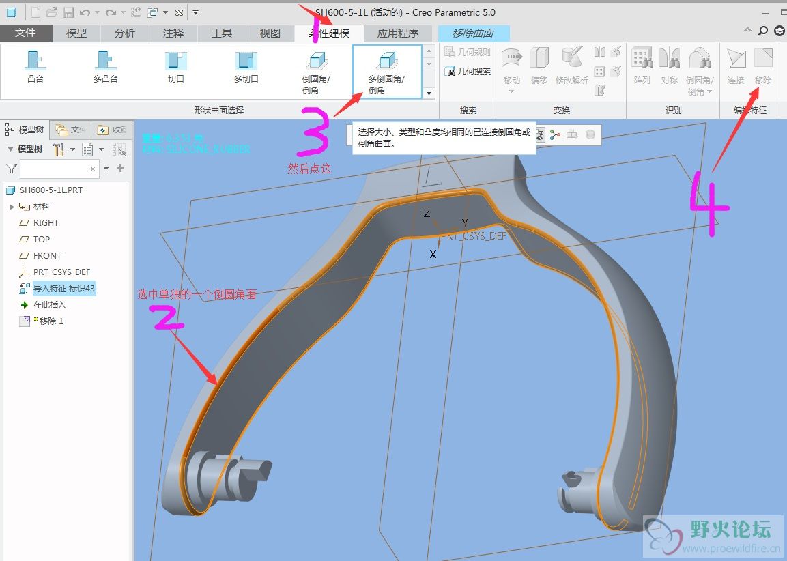Switch to the 注释 ribbon tab
This screenshot has width=787, height=561.
coord(173,33)
